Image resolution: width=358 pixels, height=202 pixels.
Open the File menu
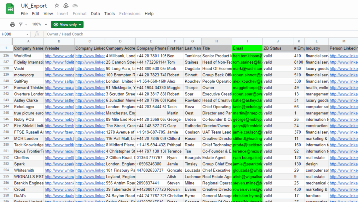pyautogui.click(x=24, y=14)
